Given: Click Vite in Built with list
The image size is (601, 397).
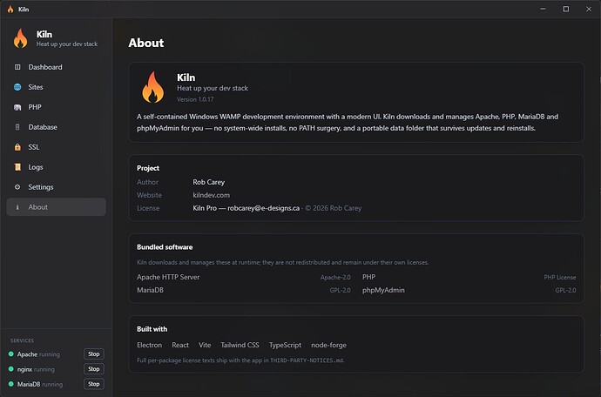Looking at the screenshot, I should tap(205, 345).
